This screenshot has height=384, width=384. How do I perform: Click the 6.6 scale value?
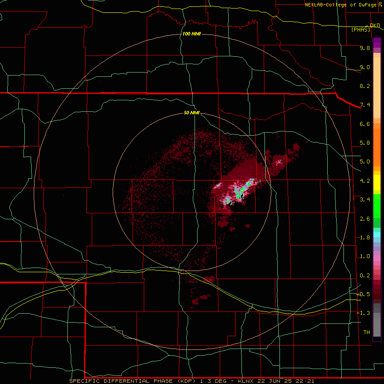point(365,124)
